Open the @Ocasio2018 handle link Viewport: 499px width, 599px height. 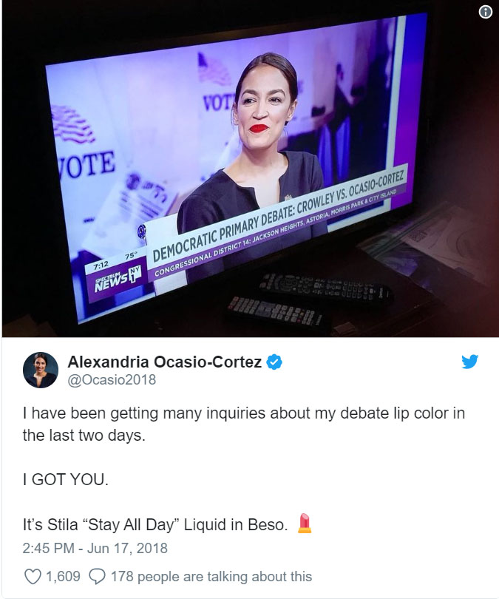coord(112,379)
